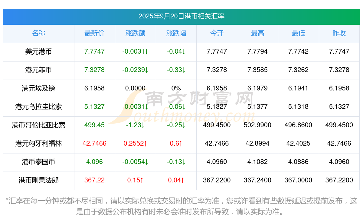The height and width of the screenshot is (221, 363).
Task: Click the low value 42.4025
Action: [x=298, y=144]
